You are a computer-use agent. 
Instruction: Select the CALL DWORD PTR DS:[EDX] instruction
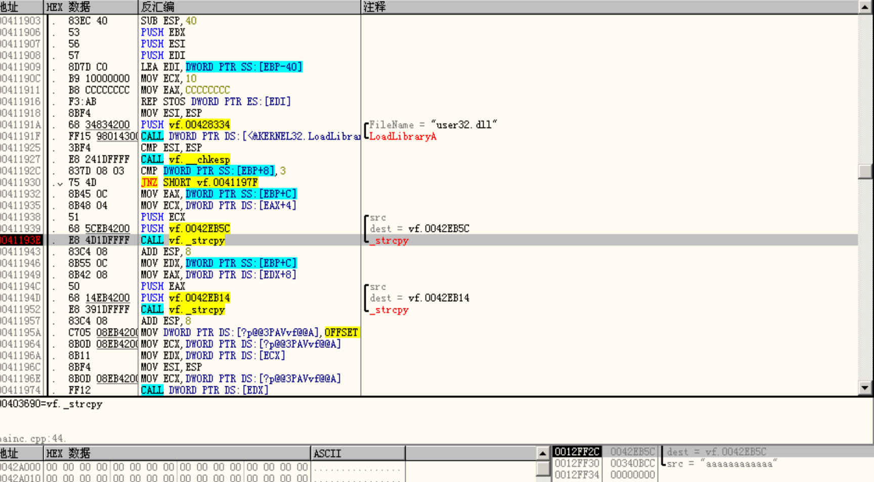(x=204, y=390)
